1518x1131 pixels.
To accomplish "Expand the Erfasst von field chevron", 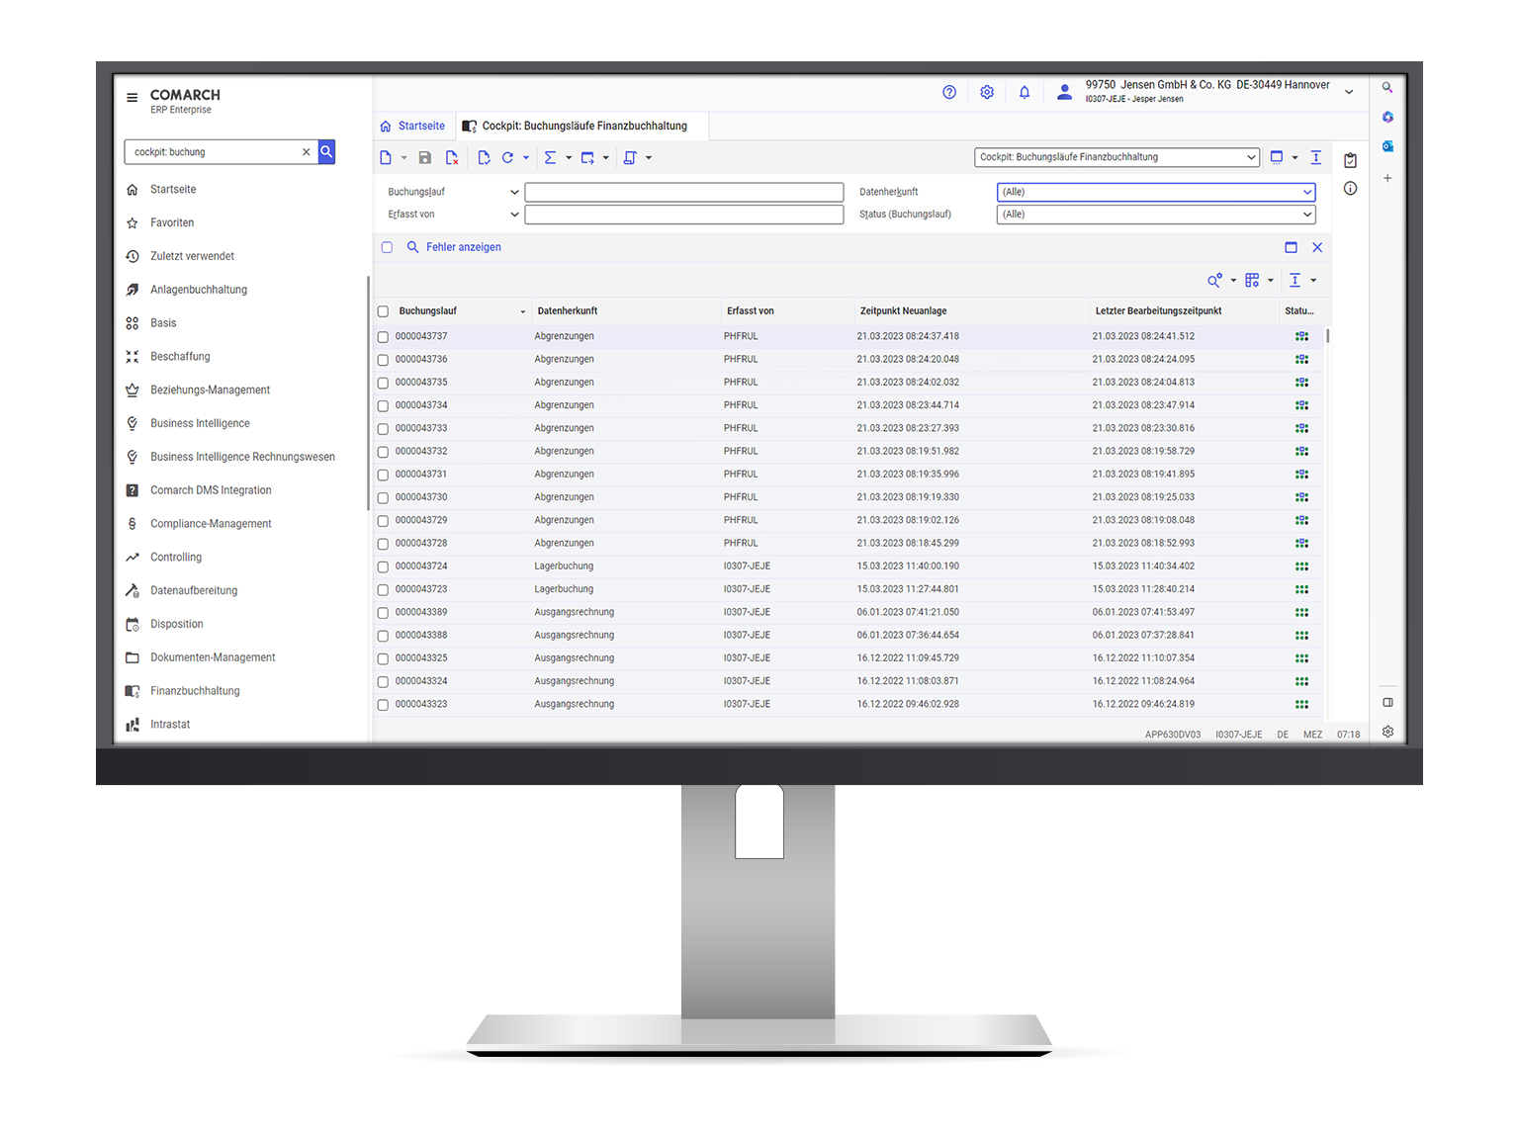I will 514,215.
